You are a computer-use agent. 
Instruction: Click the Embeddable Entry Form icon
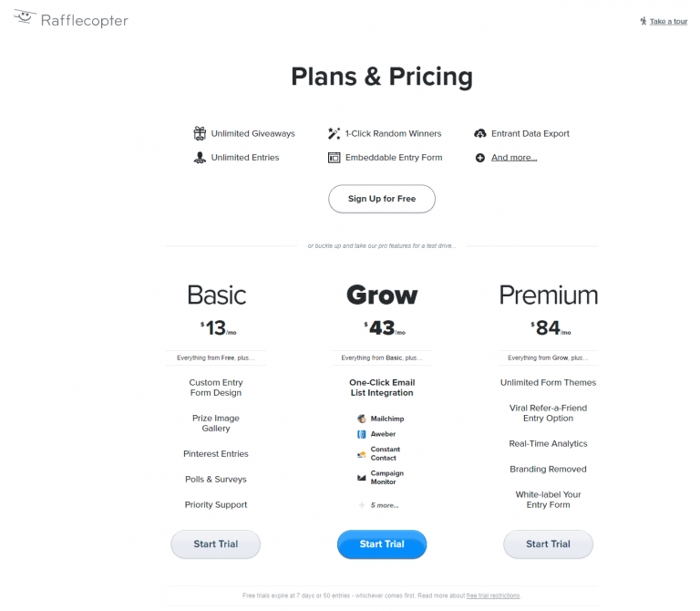[334, 158]
